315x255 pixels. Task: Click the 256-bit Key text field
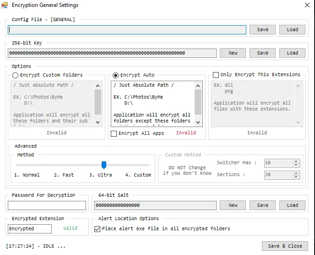pos(112,53)
